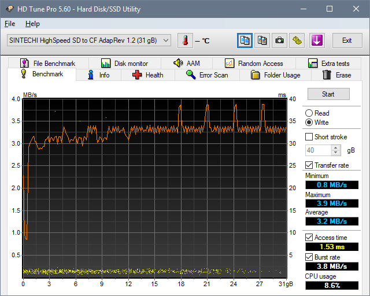Click the File Benchmark tab icon
The width and height of the screenshot is (370, 296).
[24, 63]
